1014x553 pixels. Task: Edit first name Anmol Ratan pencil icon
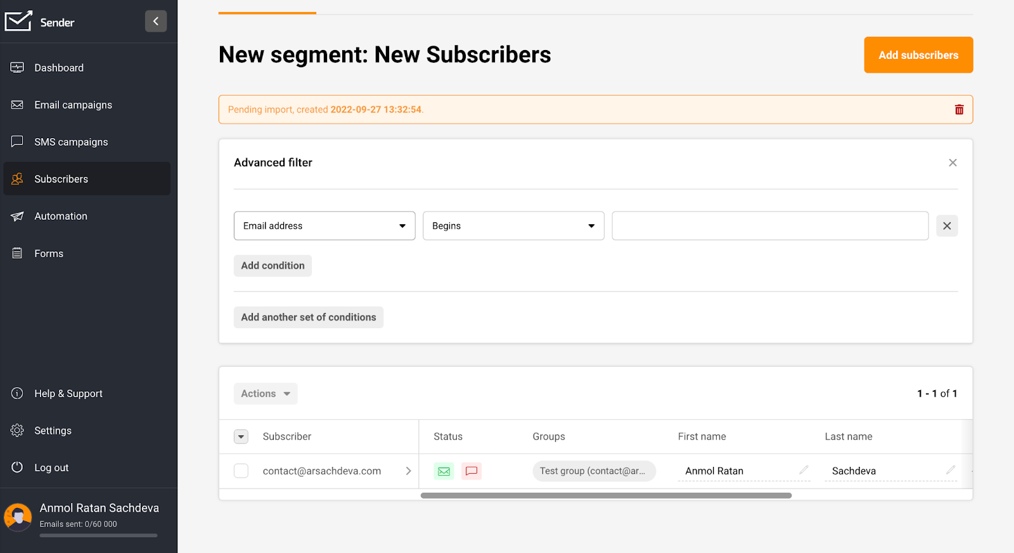[x=804, y=470]
